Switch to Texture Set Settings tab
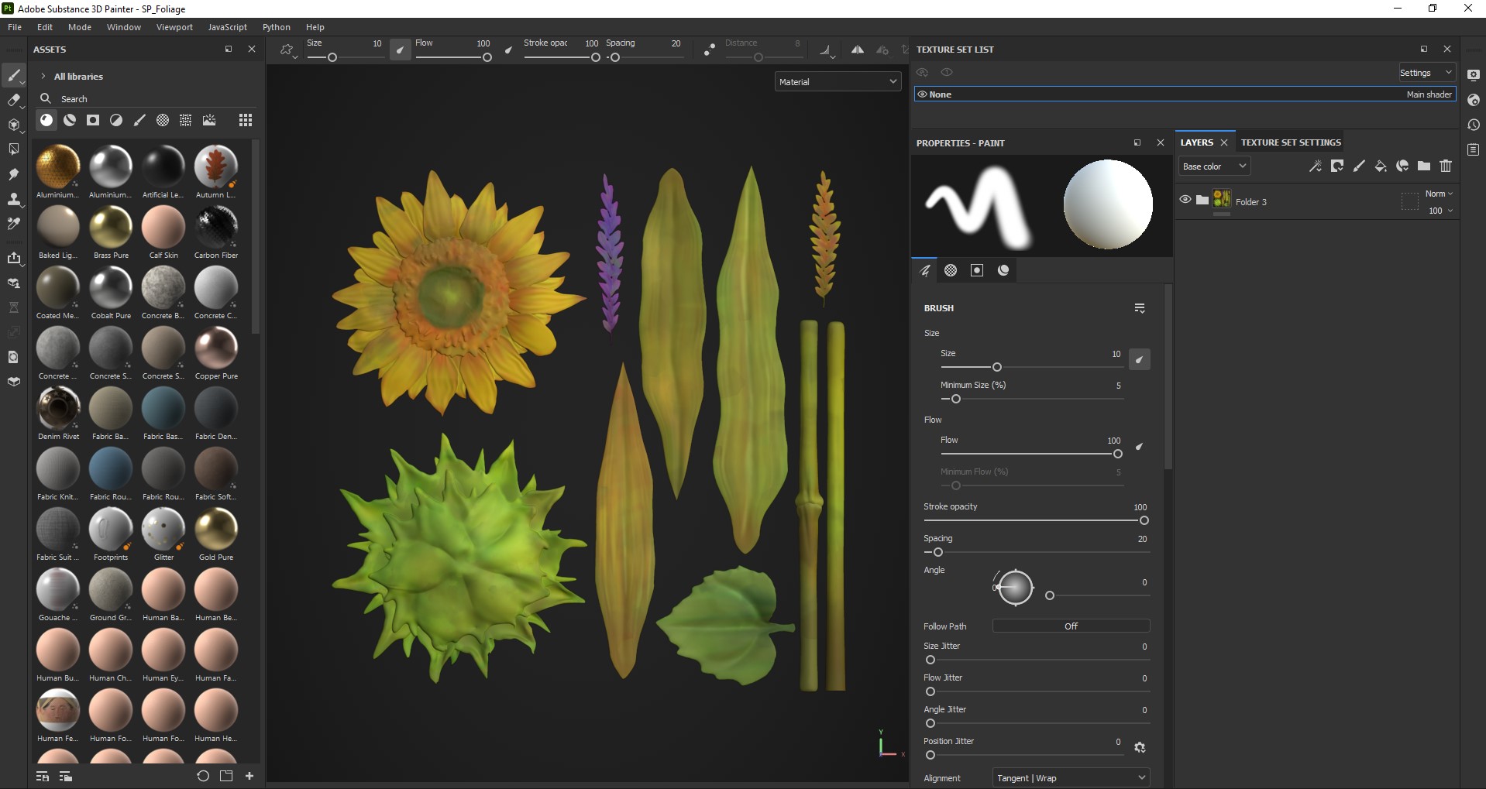Screen dimensions: 1486x789 1290,142
